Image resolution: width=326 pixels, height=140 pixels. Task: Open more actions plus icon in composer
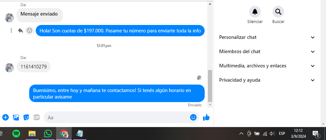(x=6, y=117)
